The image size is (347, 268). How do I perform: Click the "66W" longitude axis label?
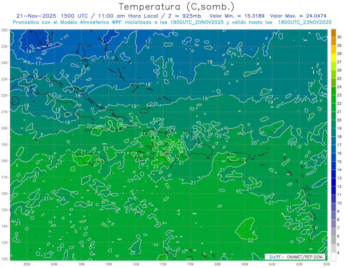tap(245, 264)
